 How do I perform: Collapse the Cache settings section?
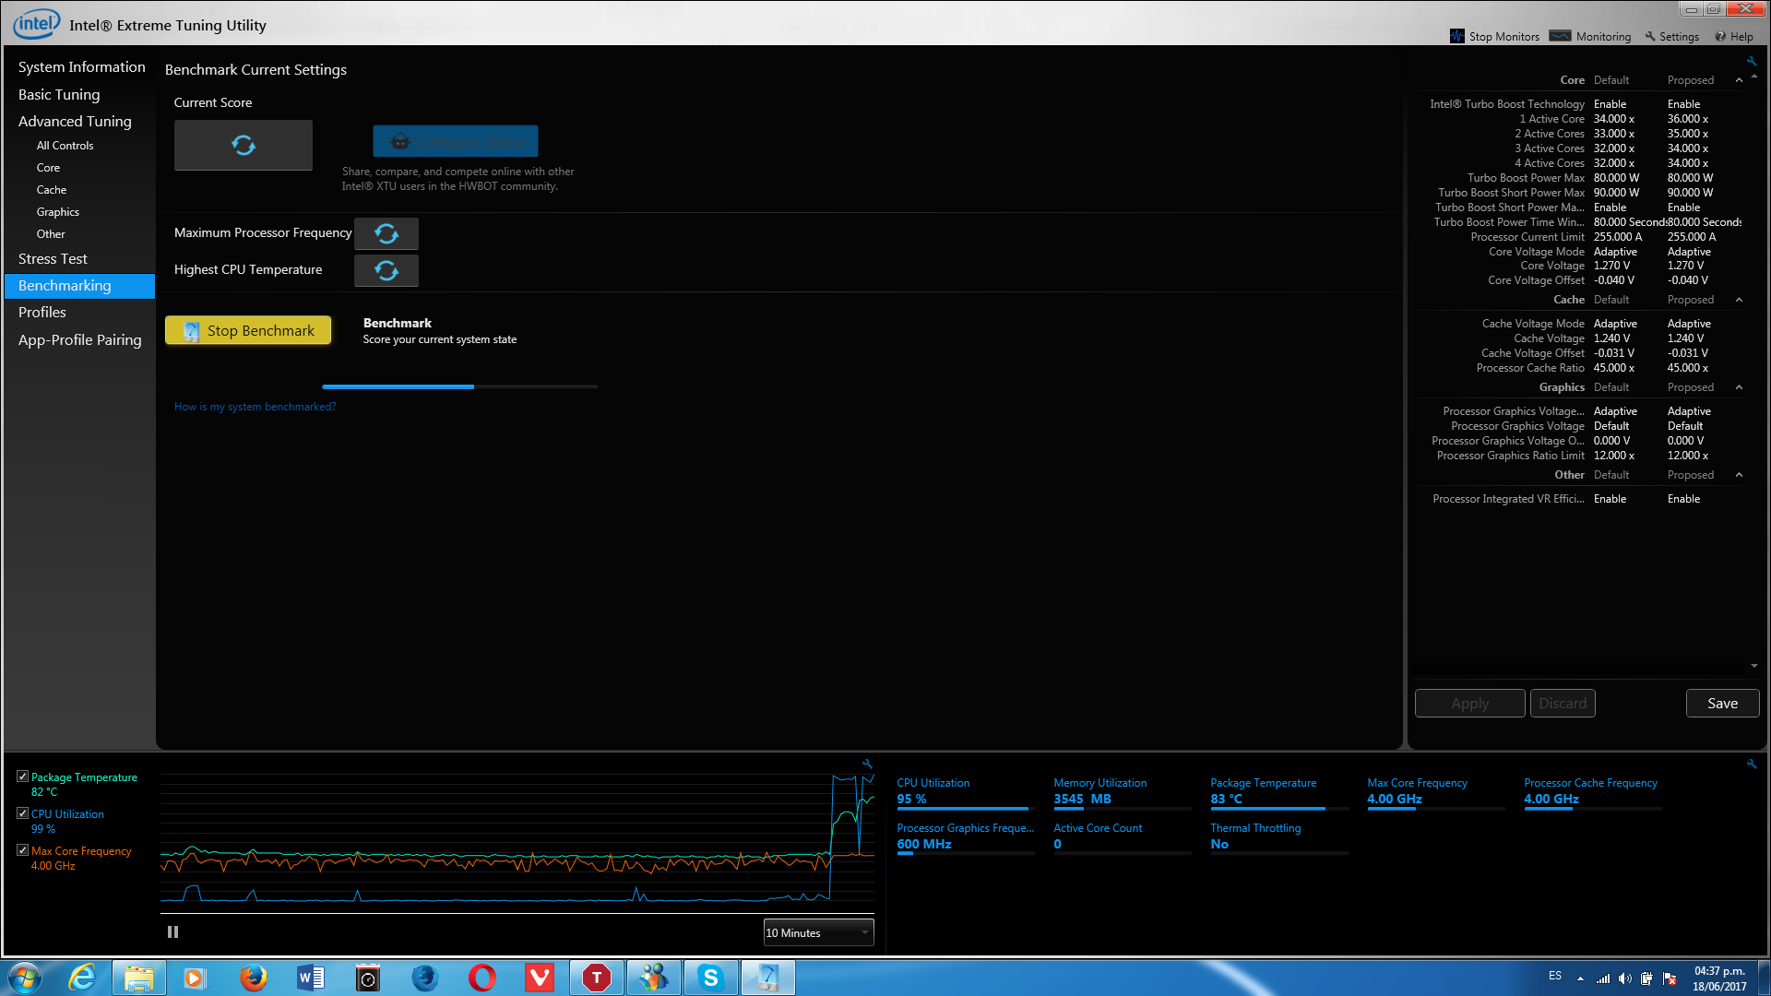pyautogui.click(x=1739, y=300)
